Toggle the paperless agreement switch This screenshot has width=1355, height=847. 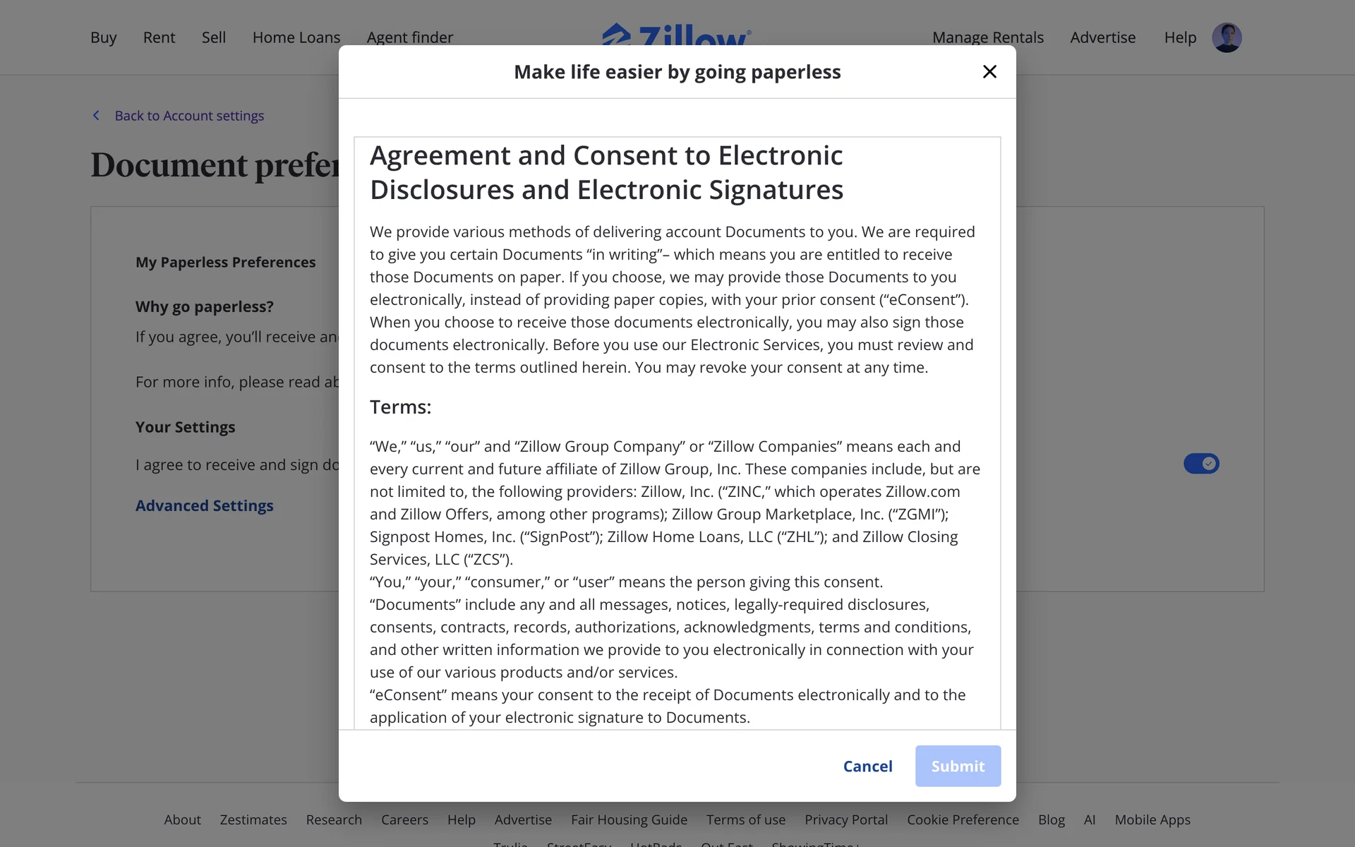1201,464
